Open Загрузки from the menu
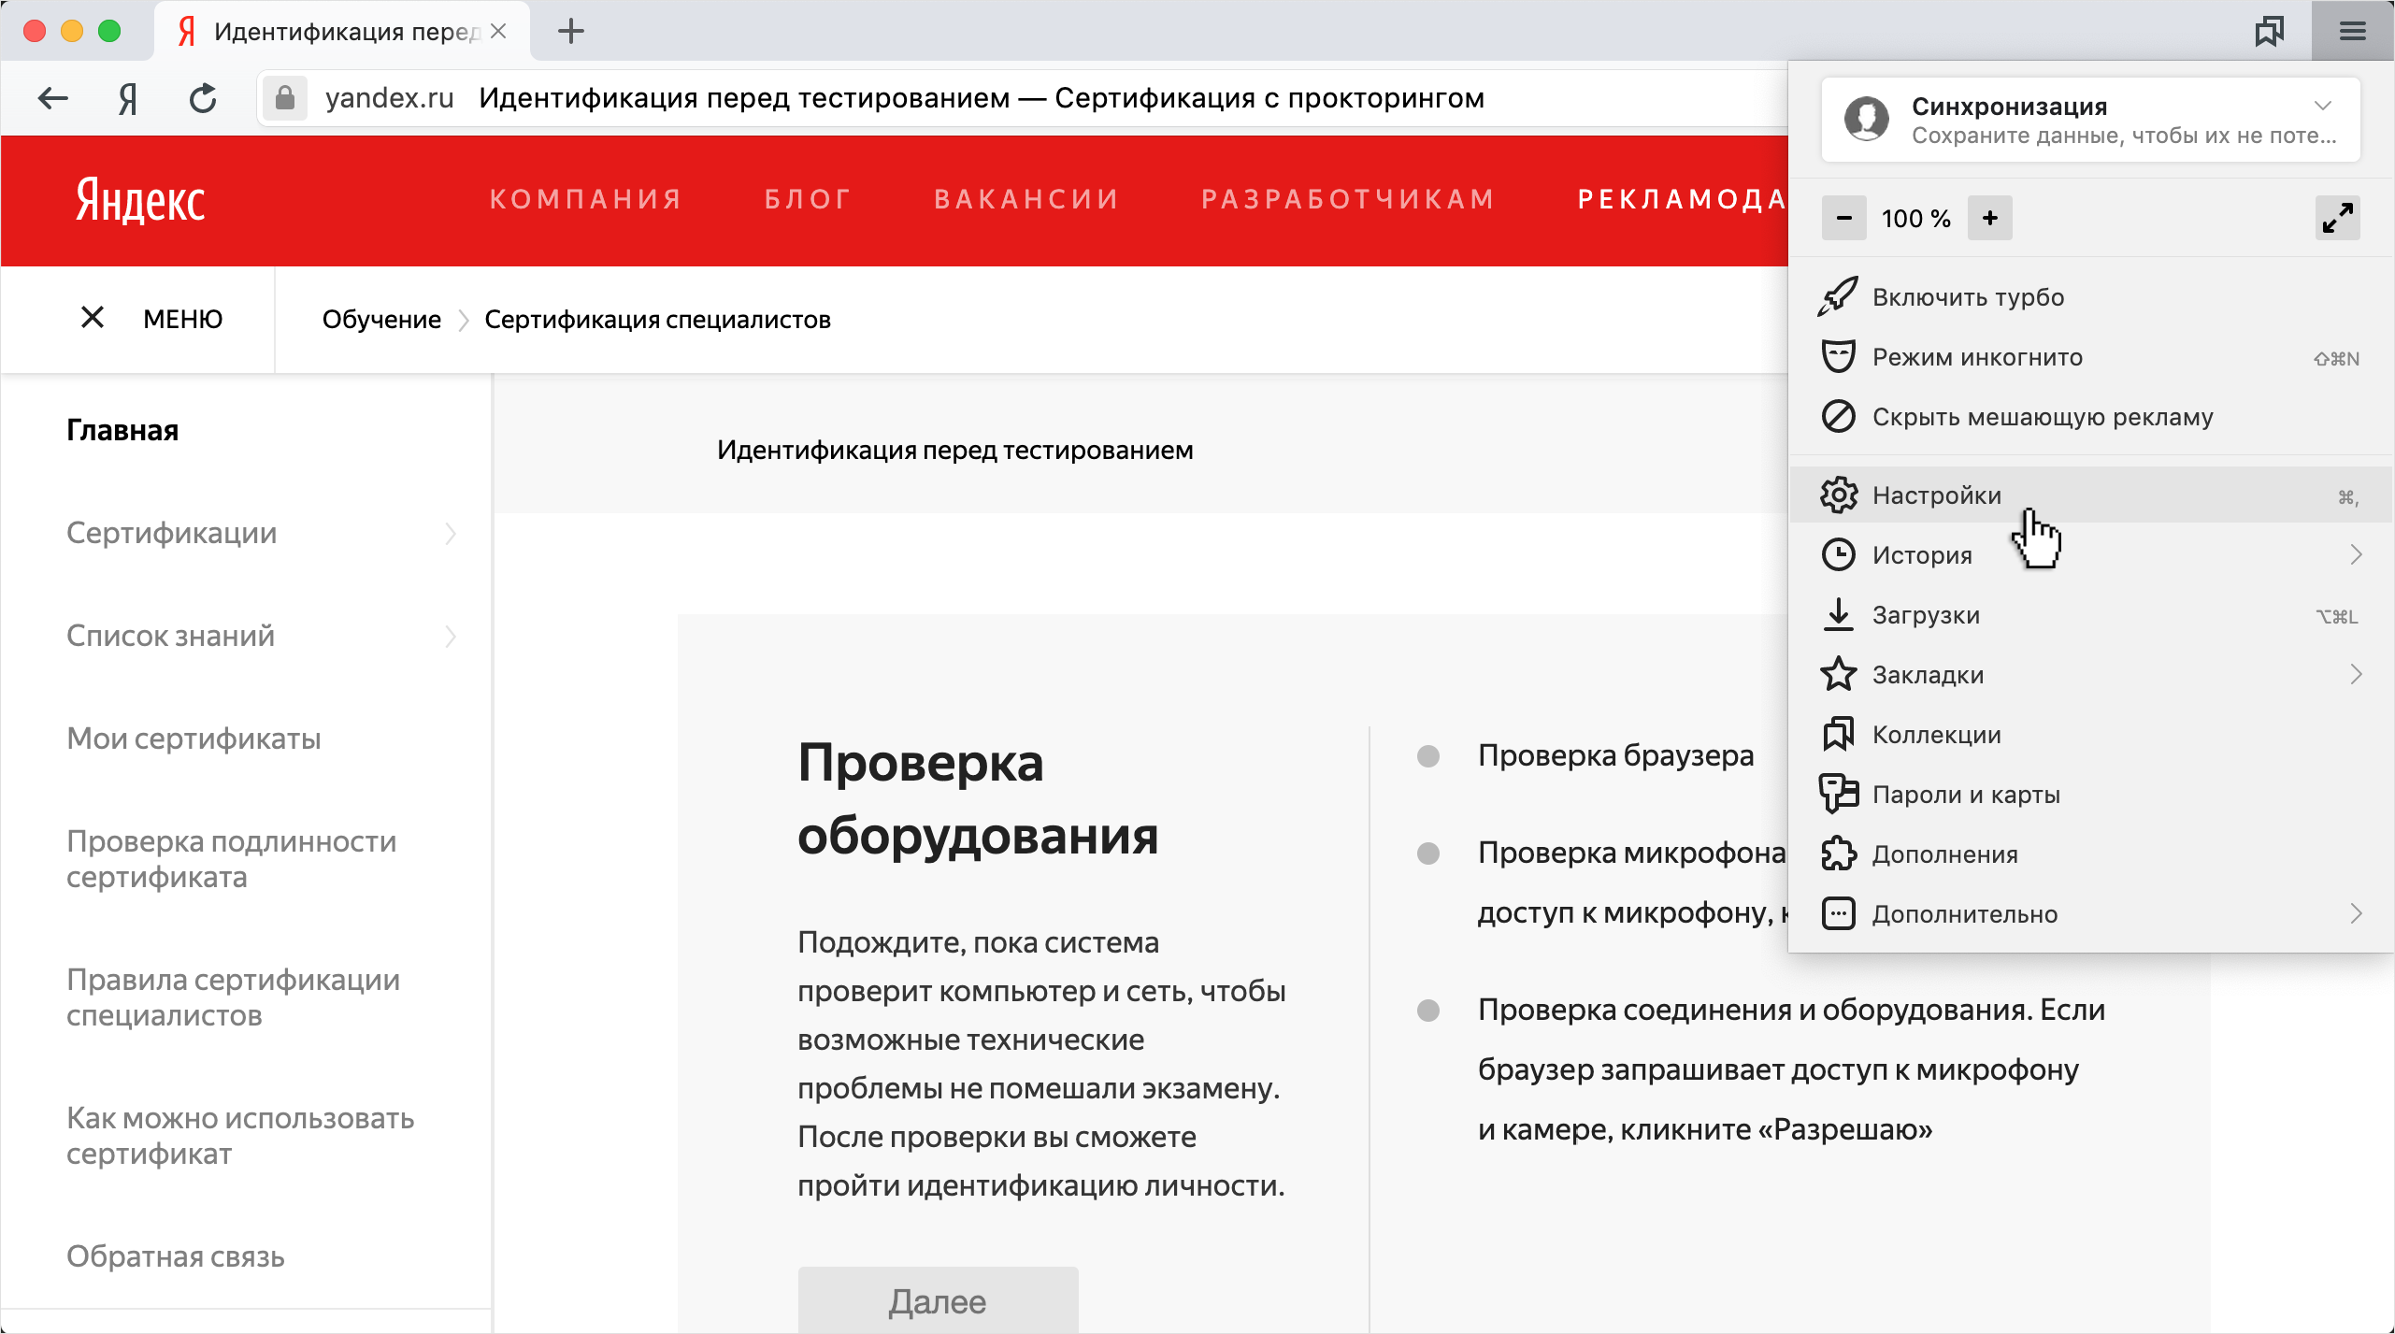Viewport: 2395px width, 1334px height. [2090, 614]
